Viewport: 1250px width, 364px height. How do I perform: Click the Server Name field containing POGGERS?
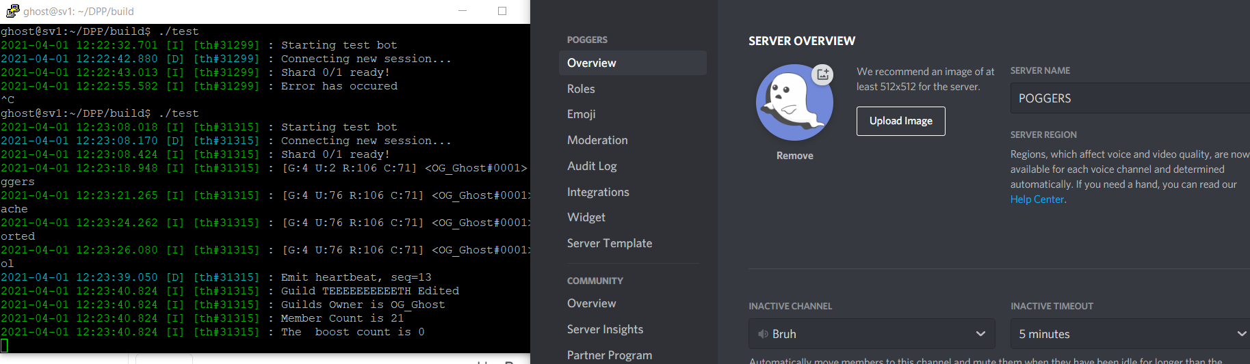coord(1130,98)
